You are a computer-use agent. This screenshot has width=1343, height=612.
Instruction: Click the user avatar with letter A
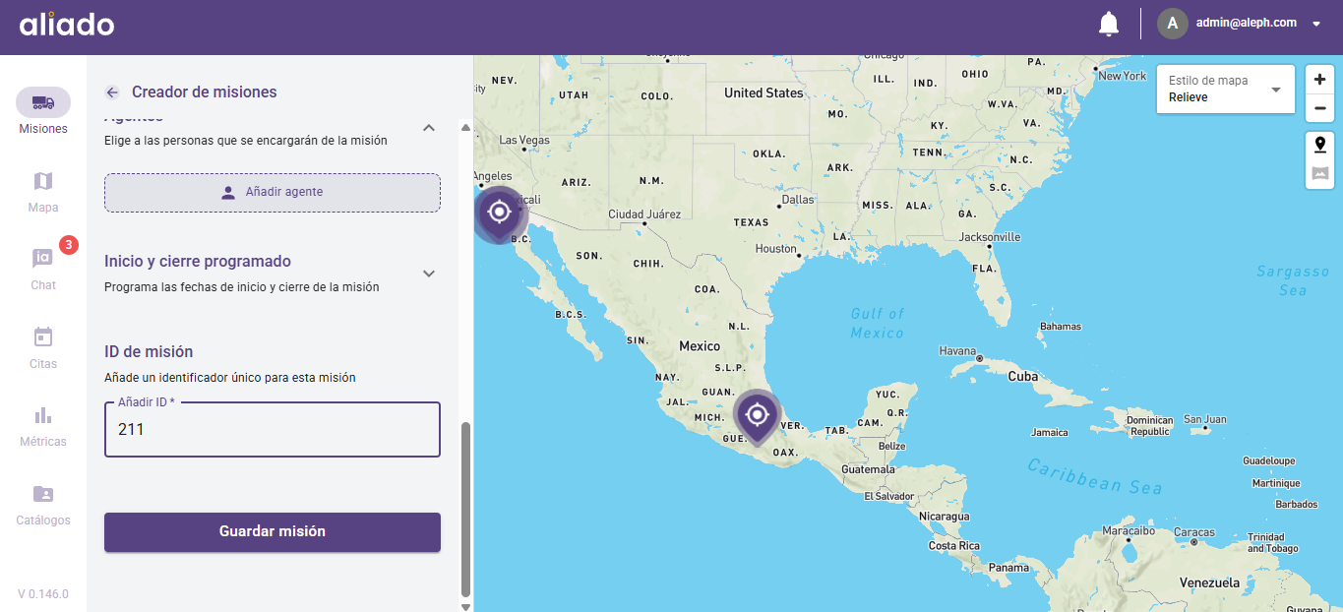point(1172,24)
